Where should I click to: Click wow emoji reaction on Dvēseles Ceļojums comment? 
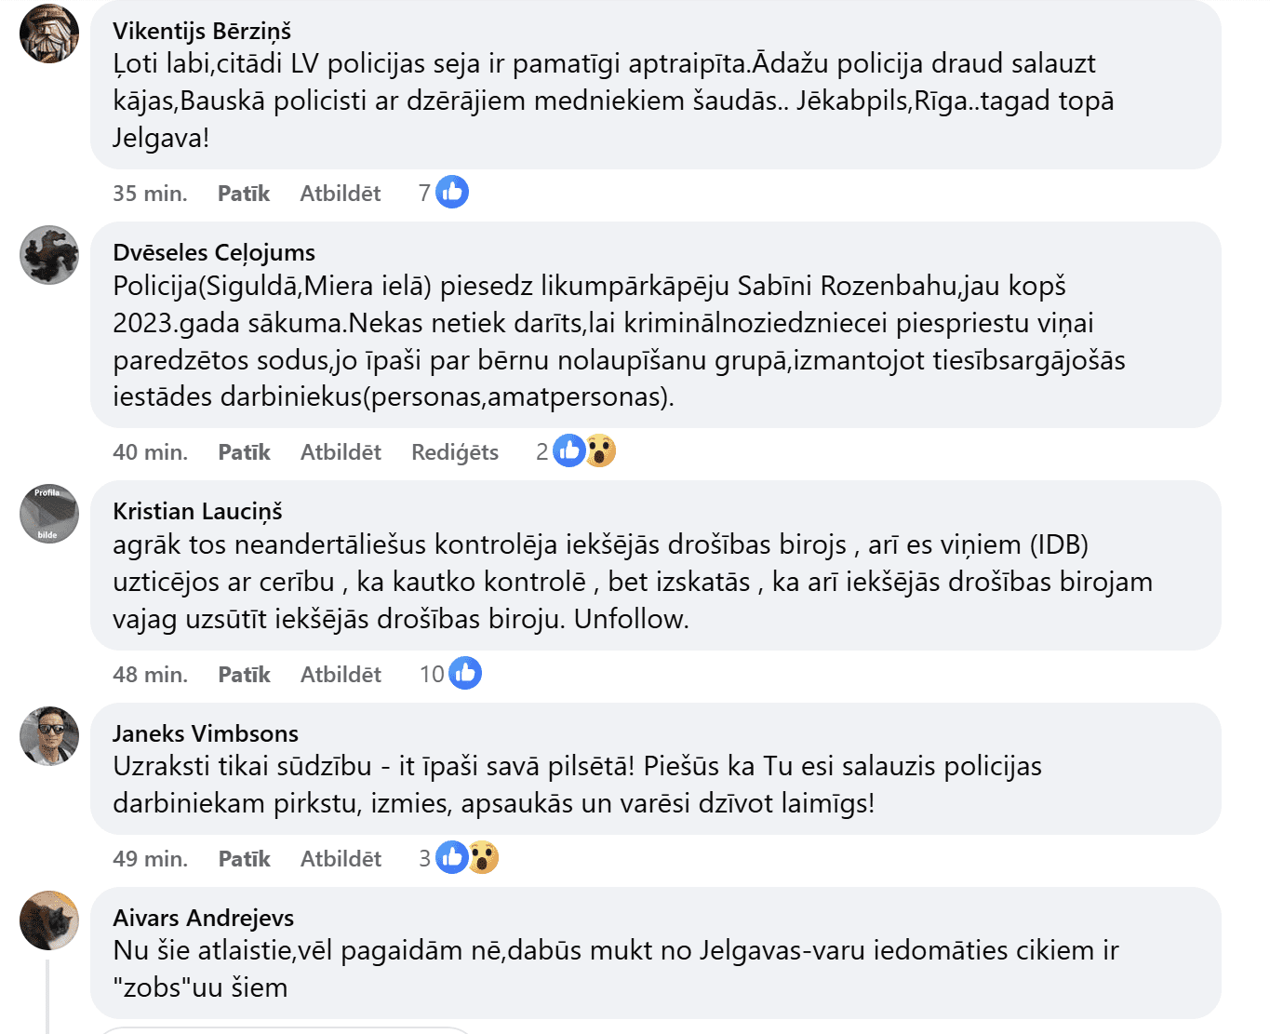pyautogui.click(x=600, y=451)
